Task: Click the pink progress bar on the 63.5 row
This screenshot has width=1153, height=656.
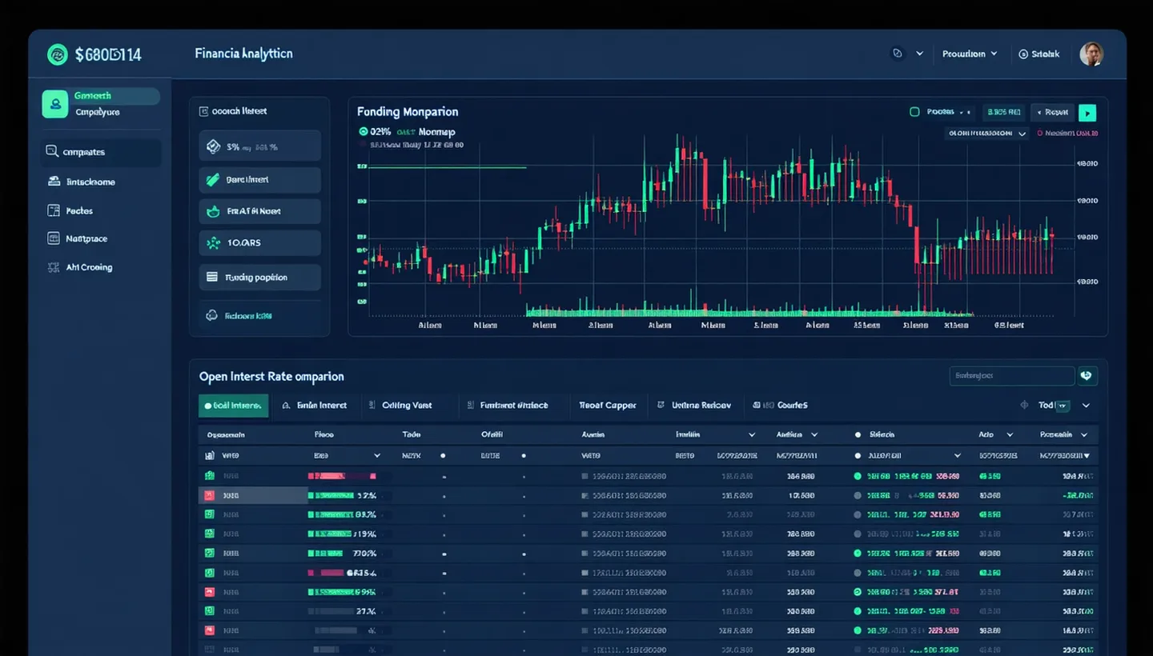Action: coord(326,573)
